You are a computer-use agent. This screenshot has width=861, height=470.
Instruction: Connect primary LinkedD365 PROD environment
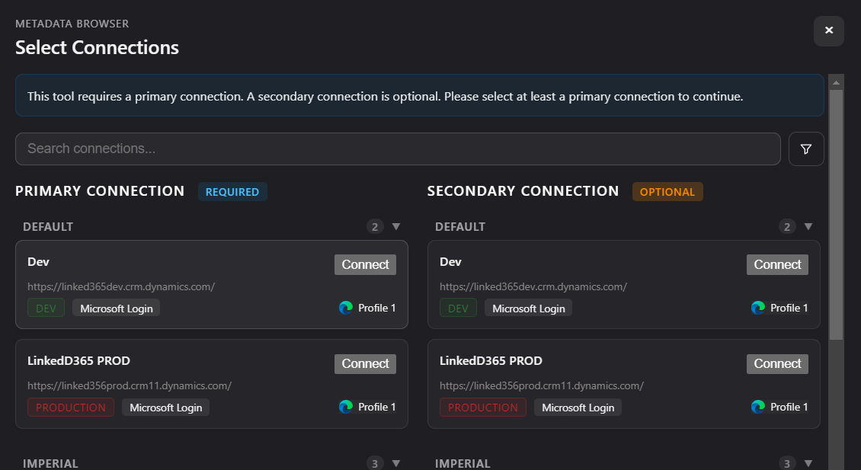click(365, 363)
